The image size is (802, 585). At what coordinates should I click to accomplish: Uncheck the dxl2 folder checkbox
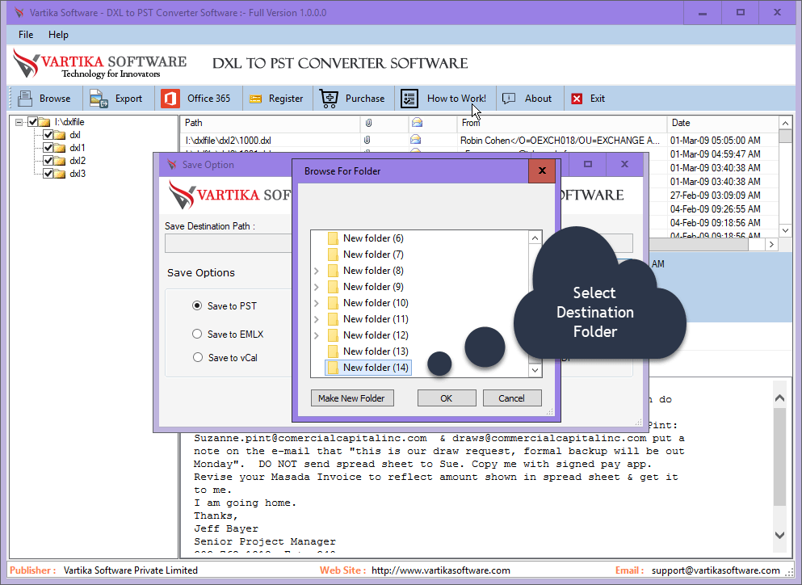pos(48,160)
